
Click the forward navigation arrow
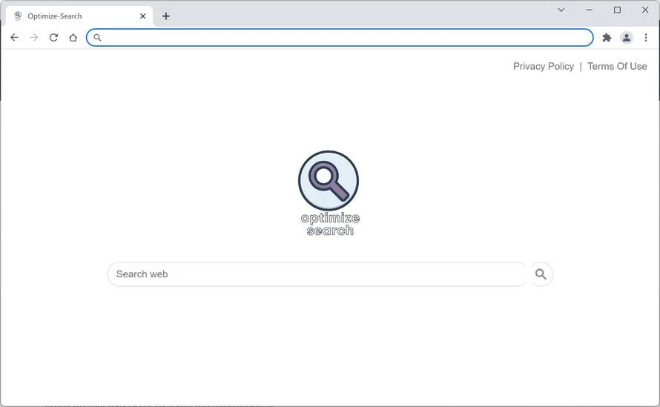(x=34, y=38)
